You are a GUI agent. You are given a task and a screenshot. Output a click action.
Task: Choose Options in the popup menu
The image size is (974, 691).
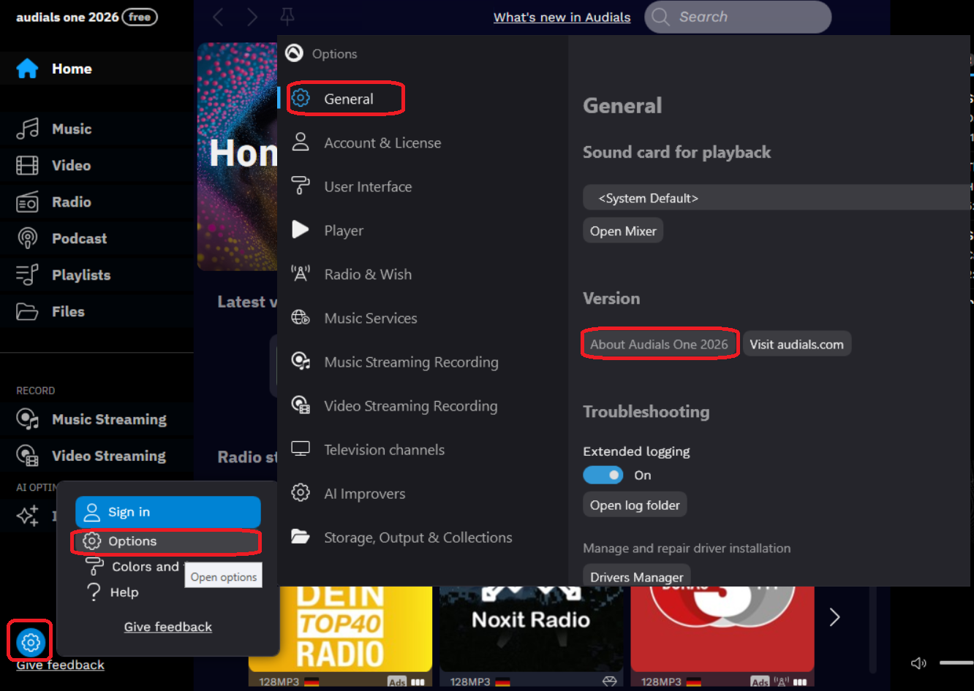coord(168,541)
